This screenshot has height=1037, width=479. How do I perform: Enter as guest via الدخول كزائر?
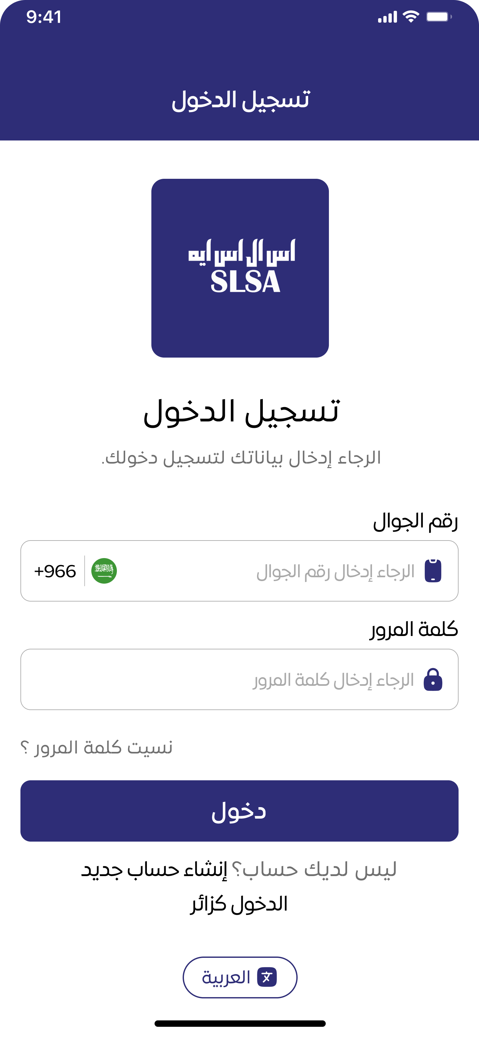point(239,904)
